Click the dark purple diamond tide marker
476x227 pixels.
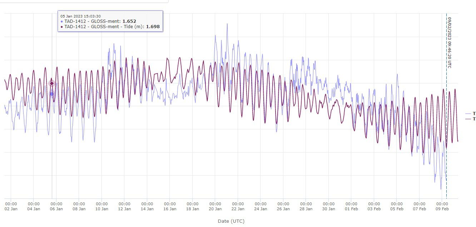(x=52, y=83)
